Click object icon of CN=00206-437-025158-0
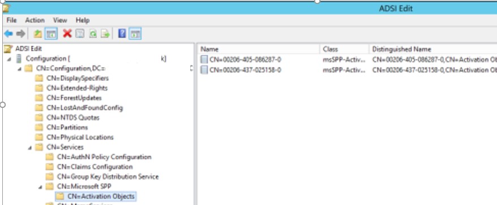The height and width of the screenshot is (205, 497). (204, 70)
